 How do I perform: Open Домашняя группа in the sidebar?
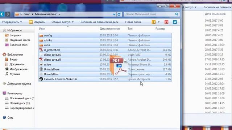(19, 84)
